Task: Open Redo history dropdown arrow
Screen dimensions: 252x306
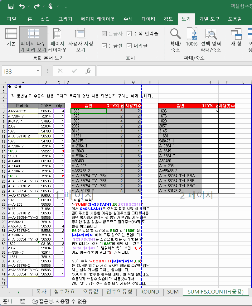Action: [44, 6]
